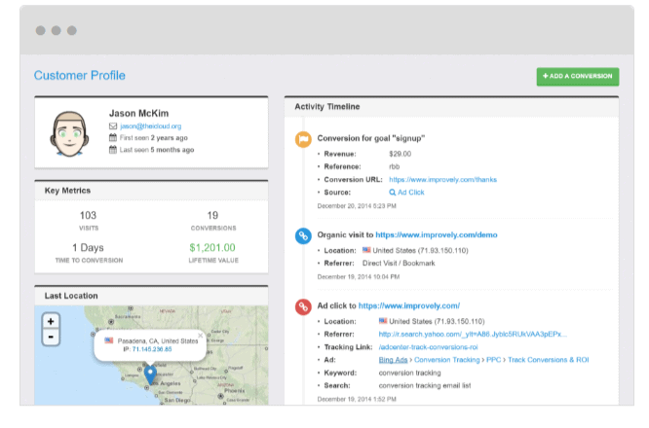Close the Pasadena location popup
The width and height of the screenshot is (649, 428).
(201, 335)
